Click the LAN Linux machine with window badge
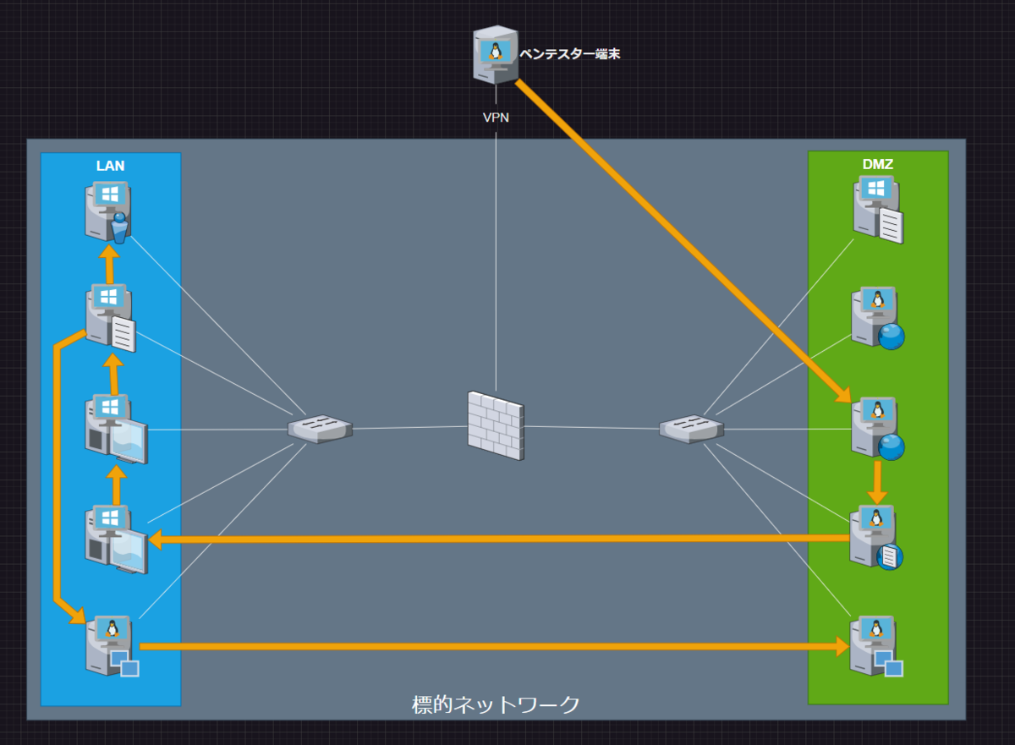Image resolution: width=1015 pixels, height=745 pixels. [112, 647]
